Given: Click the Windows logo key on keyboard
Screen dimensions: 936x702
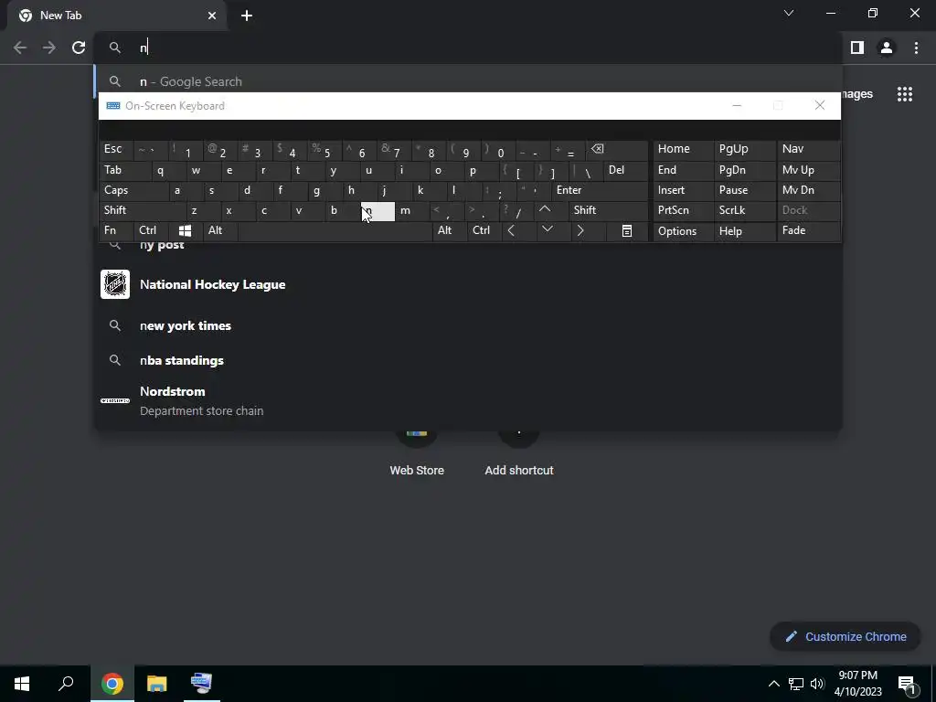Looking at the screenshot, I should click(x=185, y=231).
